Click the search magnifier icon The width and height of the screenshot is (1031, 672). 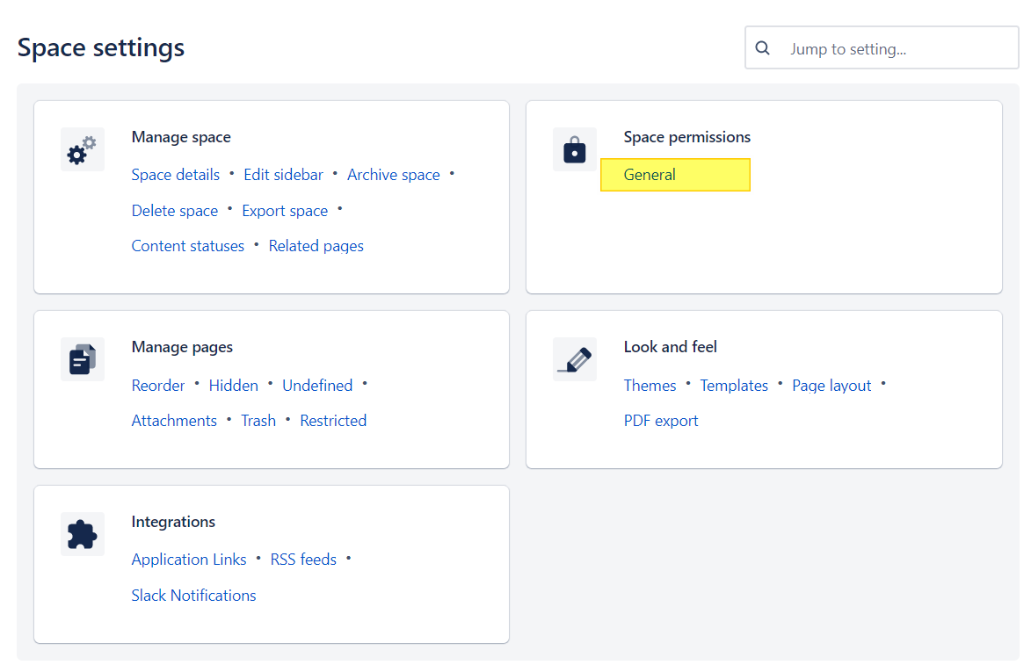tap(762, 47)
